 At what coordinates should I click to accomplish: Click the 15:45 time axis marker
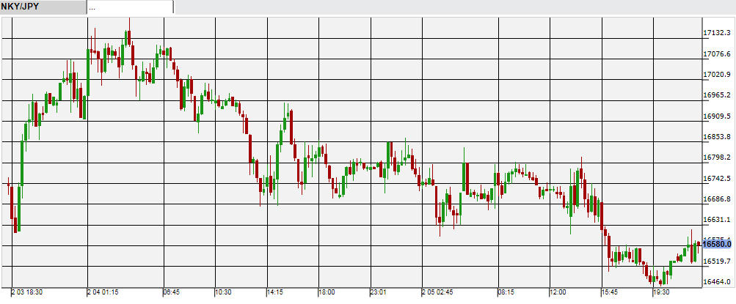[x=610, y=292]
